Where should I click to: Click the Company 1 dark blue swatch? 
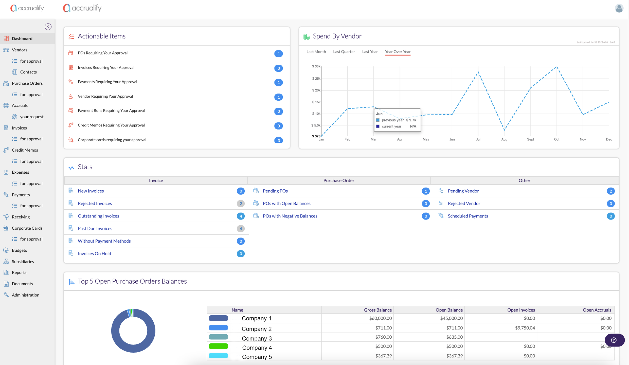[218, 318]
